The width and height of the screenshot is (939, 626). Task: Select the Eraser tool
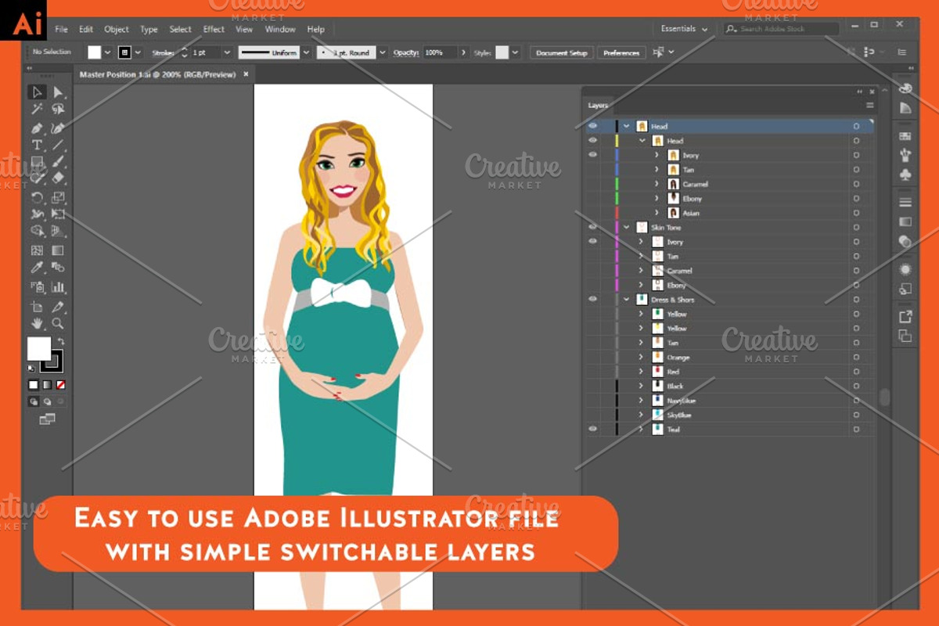point(58,179)
